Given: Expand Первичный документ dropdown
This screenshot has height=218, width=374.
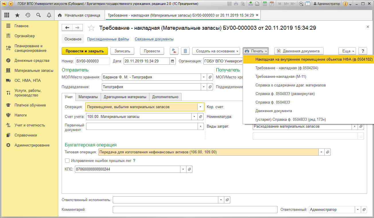Looking at the screenshot, I should pyautogui.click(x=200, y=126).
